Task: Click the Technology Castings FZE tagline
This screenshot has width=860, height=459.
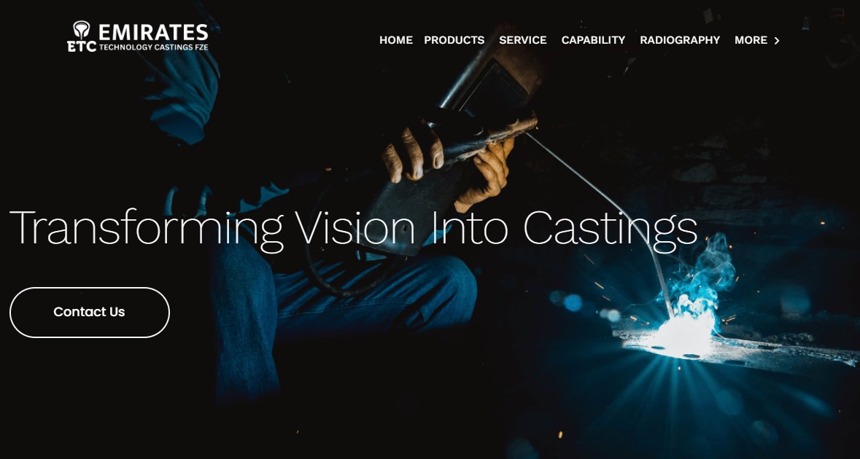Action: pos(154,47)
